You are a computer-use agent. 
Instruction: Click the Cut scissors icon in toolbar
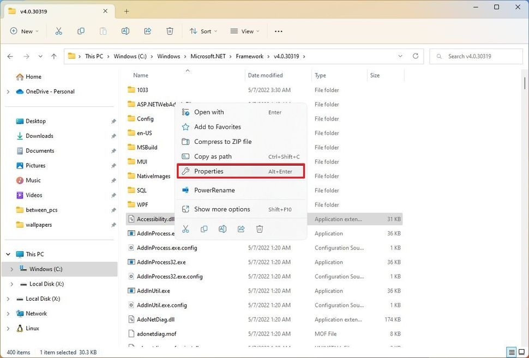[59, 31]
